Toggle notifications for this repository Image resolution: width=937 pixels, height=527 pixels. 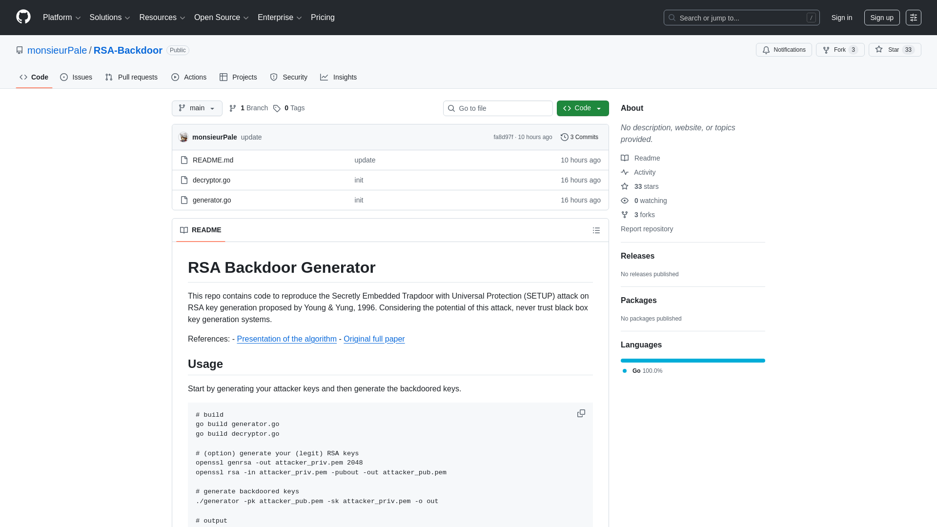784,50
